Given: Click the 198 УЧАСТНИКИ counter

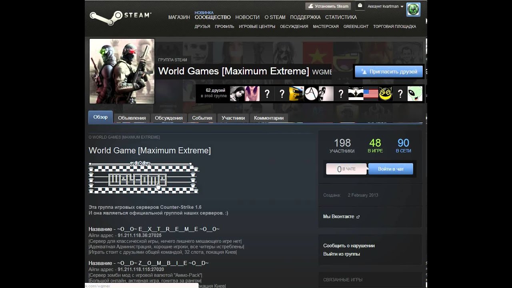Looking at the screenshot, I should coord(342,146).
